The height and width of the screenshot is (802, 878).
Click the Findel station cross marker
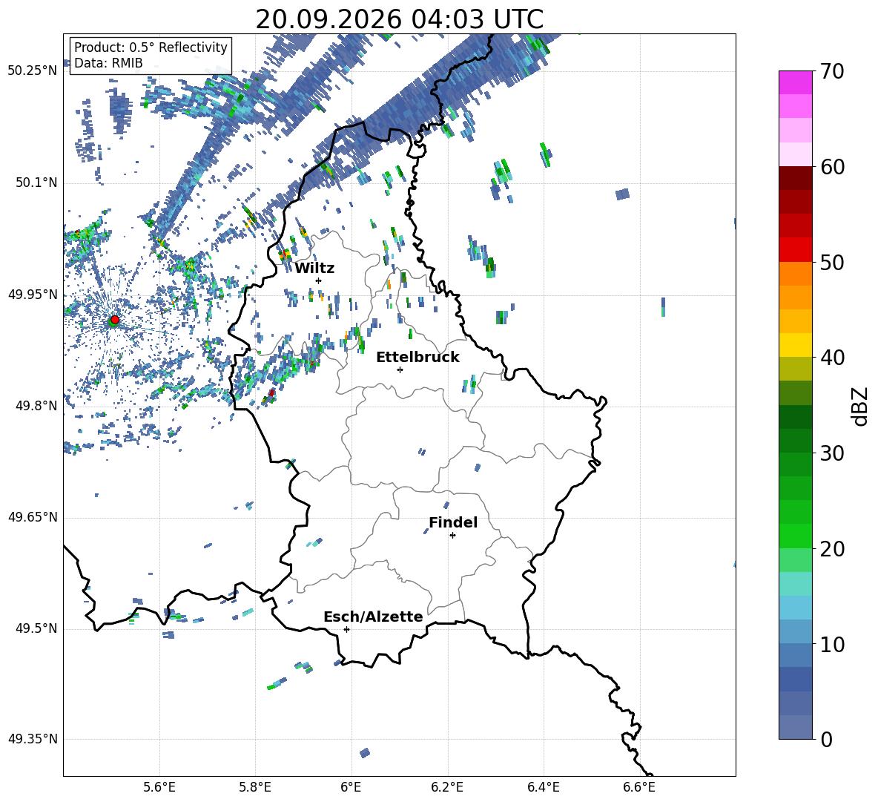[x=452, y=536]
